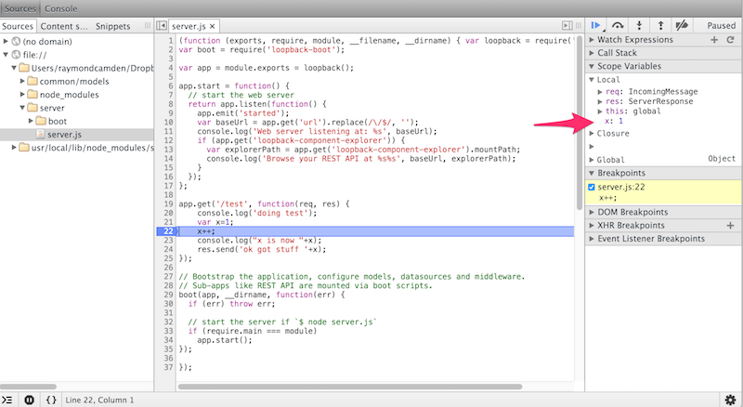Pretty print the source with braces icon

[51, 400]
